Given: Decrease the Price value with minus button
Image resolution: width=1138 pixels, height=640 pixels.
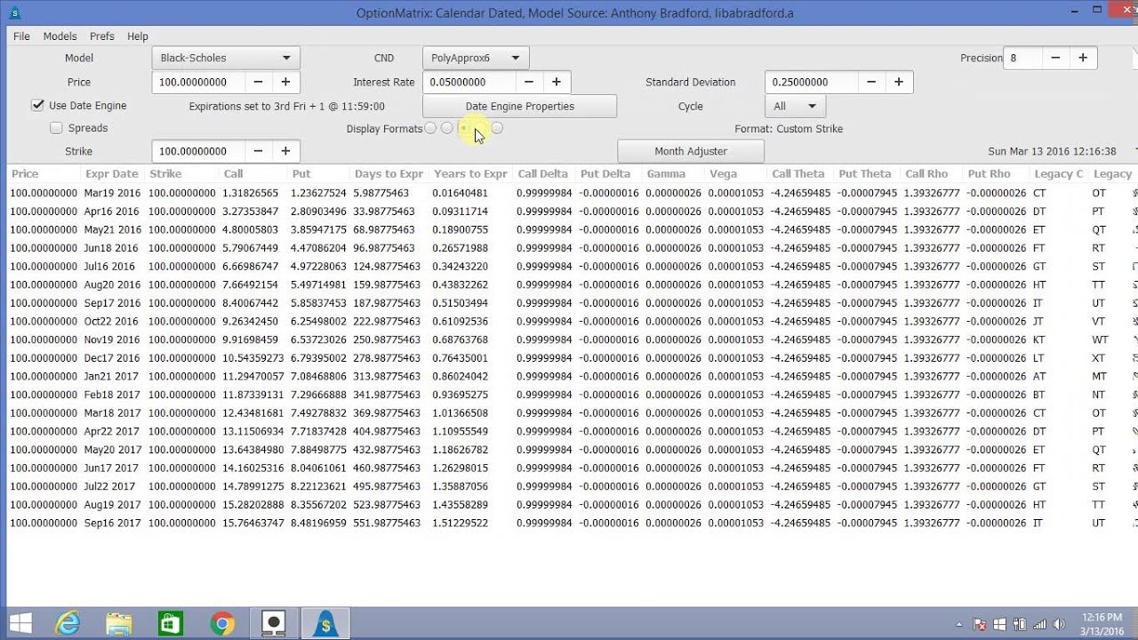Looking at the screenshot, I should tap(258, 82).
